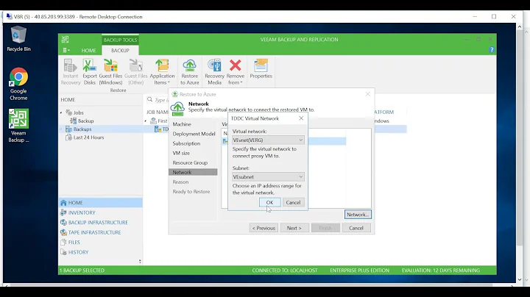The height and width of the screenshot is (297, 530).
Task: Click the Veeam help question mark icon
Action: (x=492, y=49)
